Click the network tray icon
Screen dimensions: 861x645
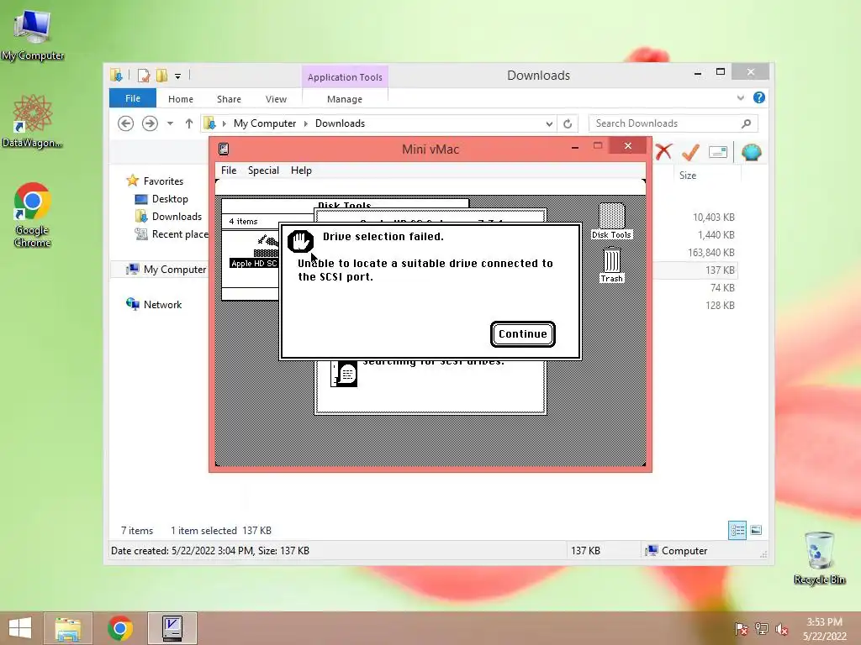[761, 629]
